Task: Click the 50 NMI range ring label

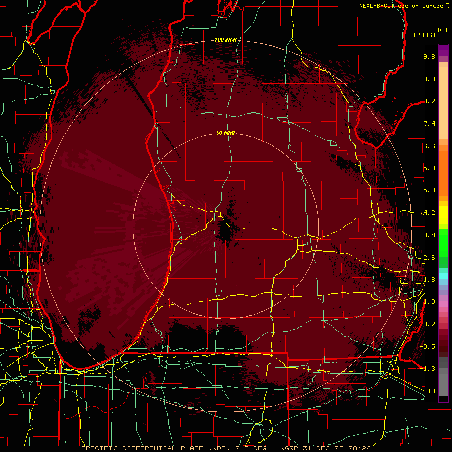Action: coord(225,133)
